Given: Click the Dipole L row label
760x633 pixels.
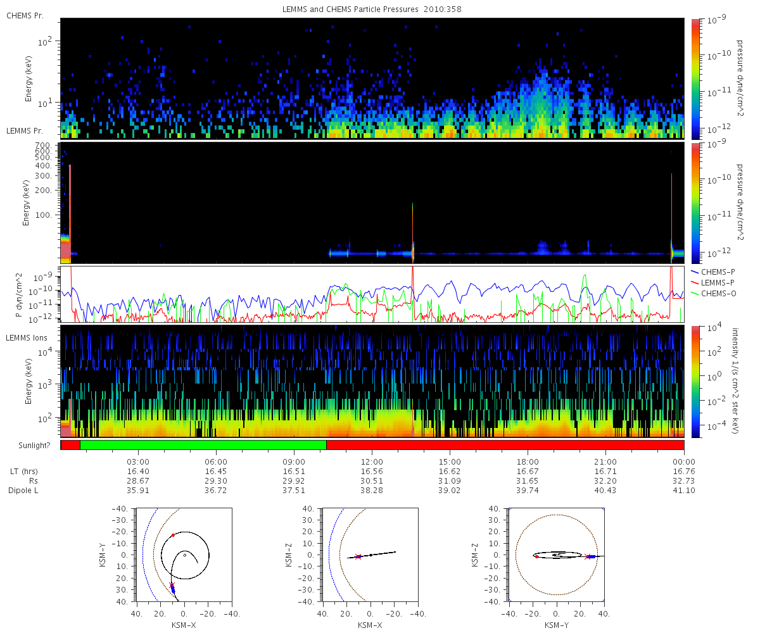Looking at the screenshot, I should pyautogui.click(x=23, y=491).
